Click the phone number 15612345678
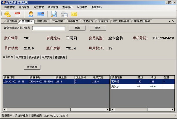177x119 pixels. (x=163, y=38)
